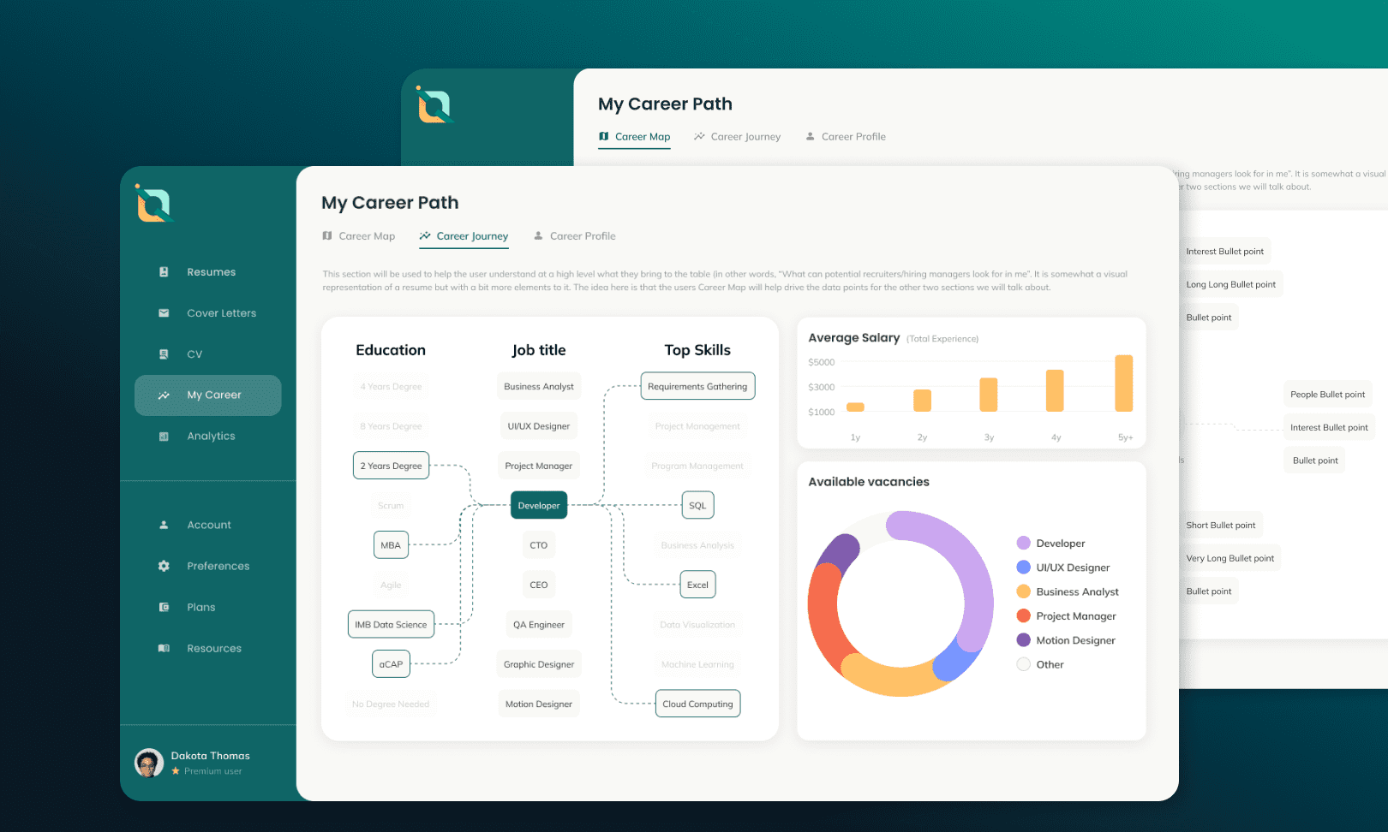The width and height of the screenshot is (1388, 832).
Task: Click the Project Manager red legend swatch
Action: click(1023, 616)
